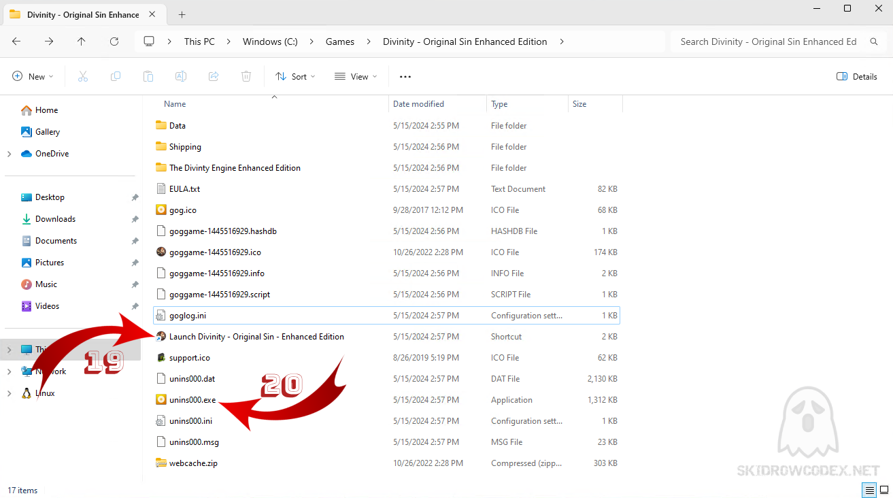Unpin Music from Quick access

tap(135, 284)
